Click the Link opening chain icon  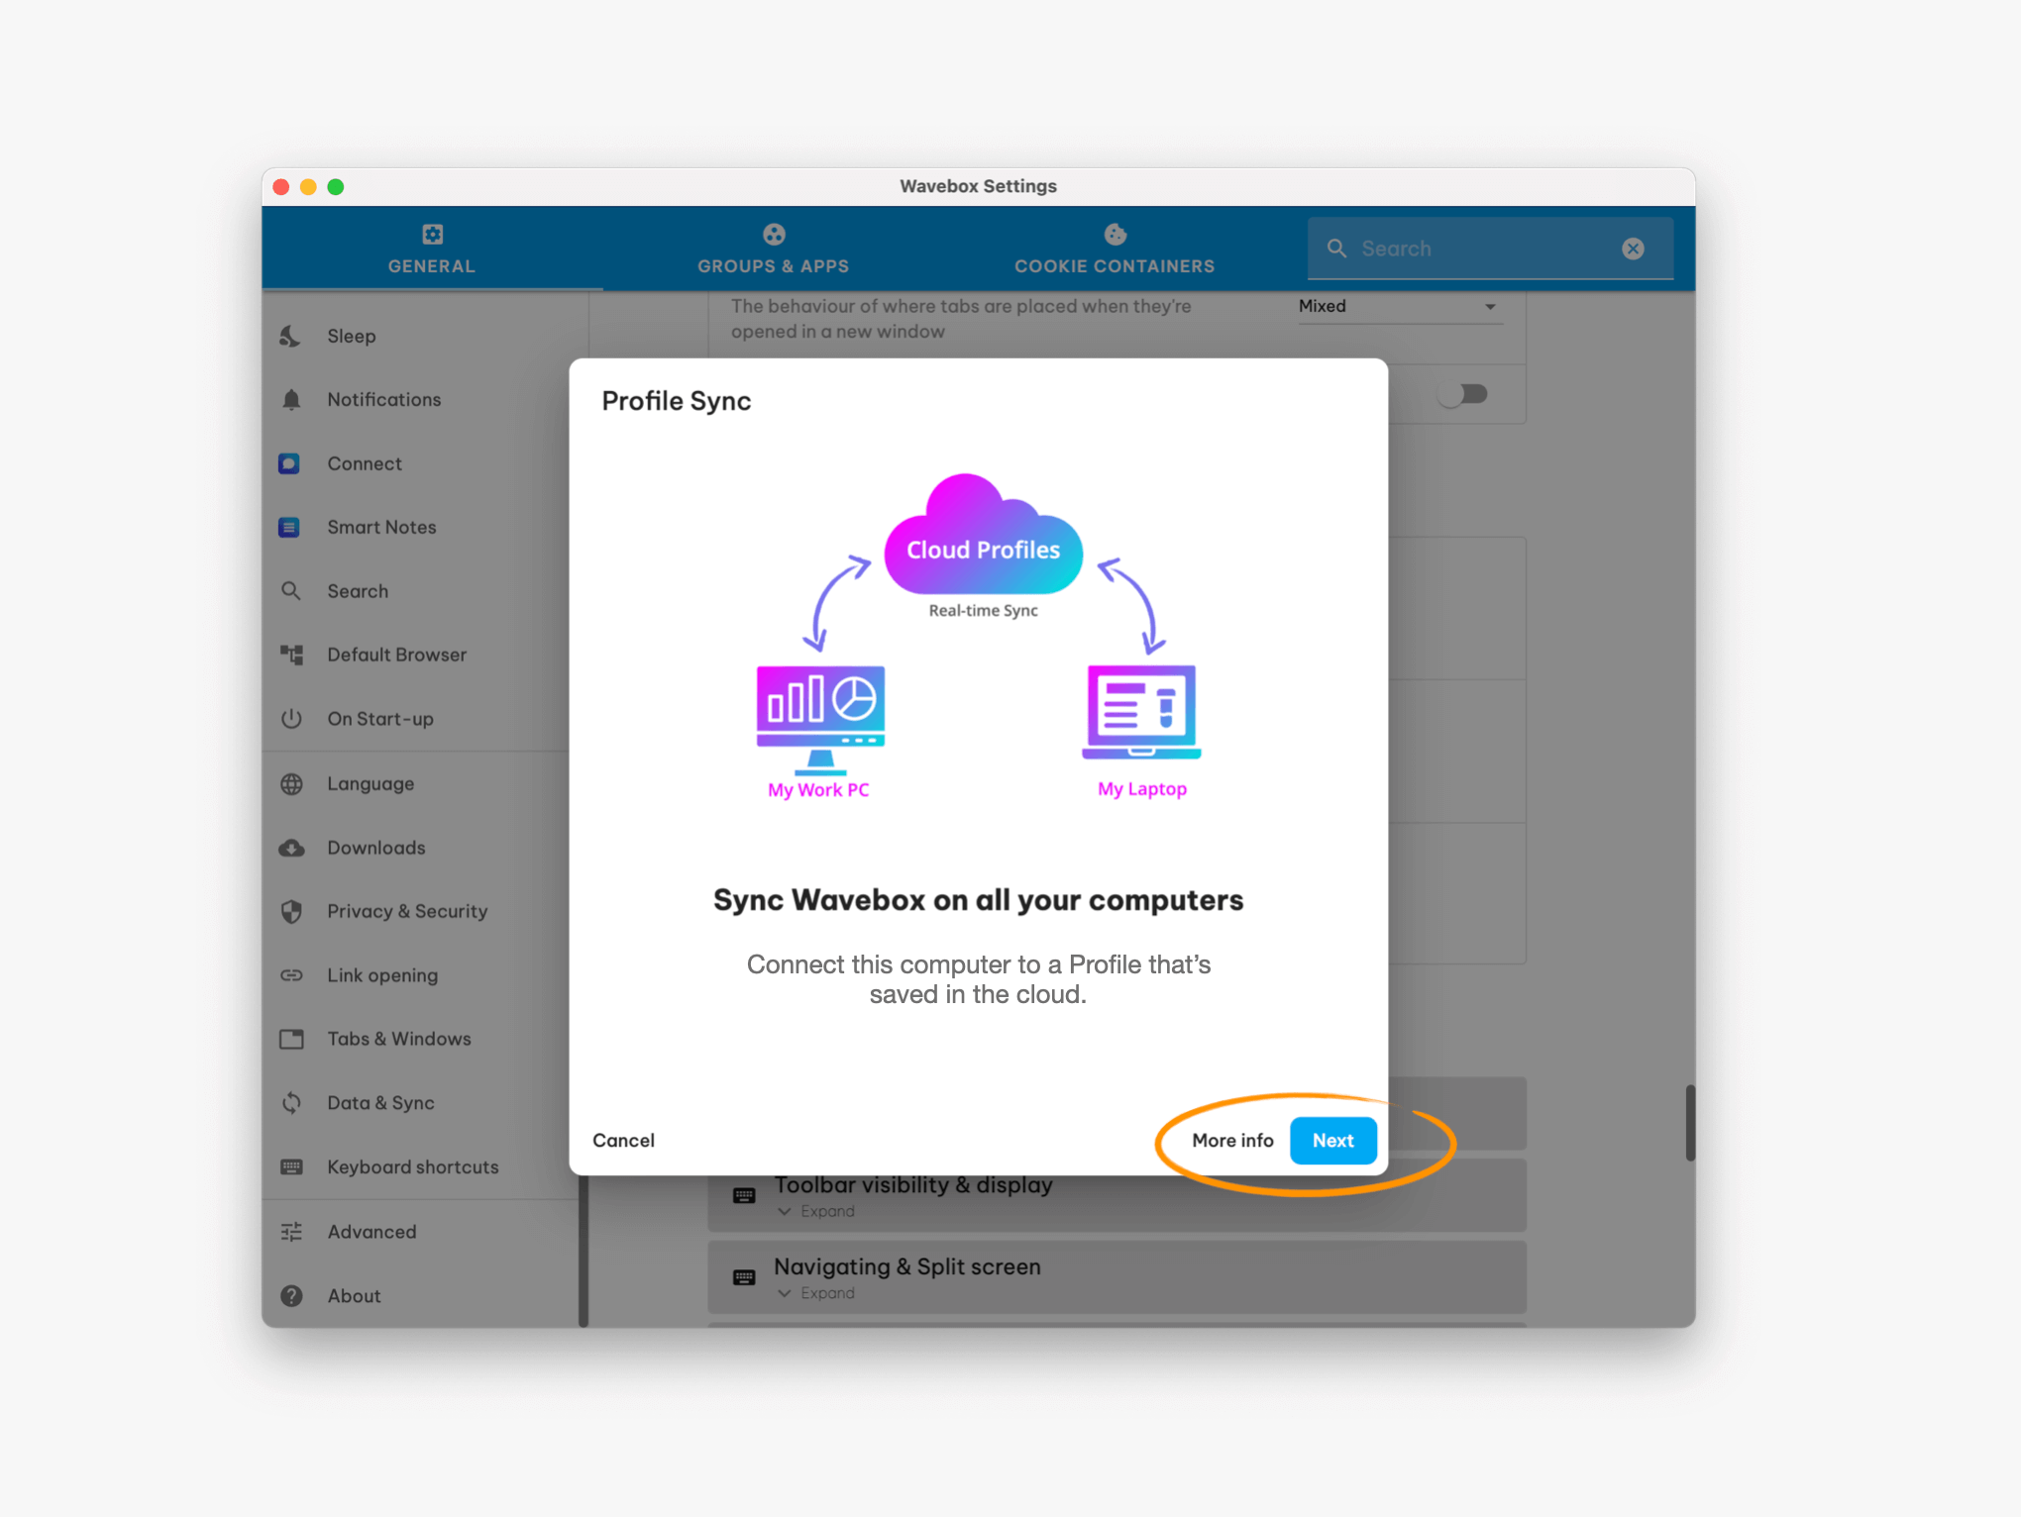tap(291, 975)
